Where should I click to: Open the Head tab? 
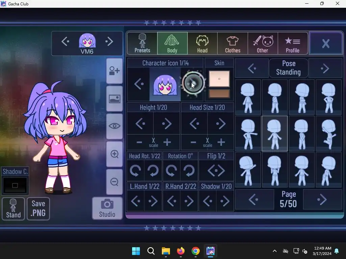pyautogui.click(x=202, y=43)
